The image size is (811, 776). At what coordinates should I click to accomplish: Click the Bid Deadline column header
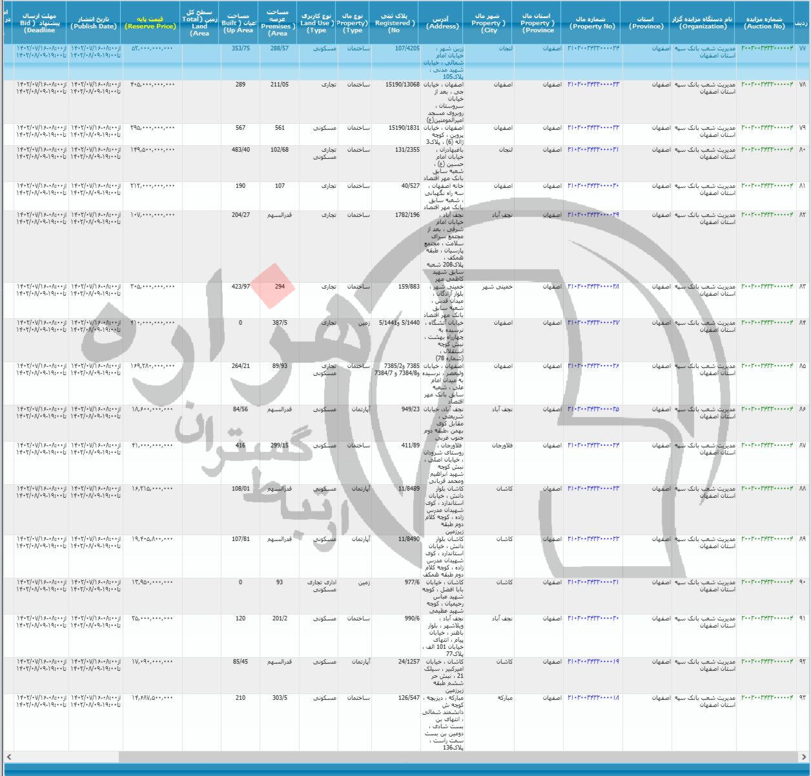click(x=39, y=23)
